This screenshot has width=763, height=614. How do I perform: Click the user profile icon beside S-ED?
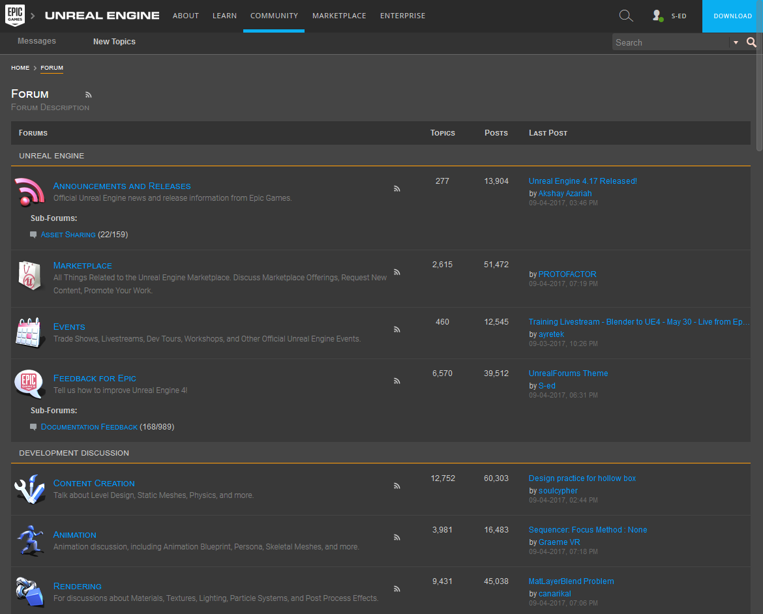[x=657, y=15]
